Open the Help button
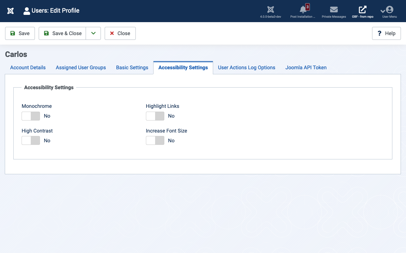The image size is (406, 253). (386, 33)
